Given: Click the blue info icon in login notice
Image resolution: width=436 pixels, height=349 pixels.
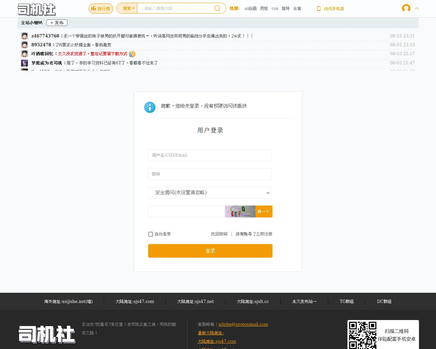Looking at the screenshot, I should tap(150, 107).
